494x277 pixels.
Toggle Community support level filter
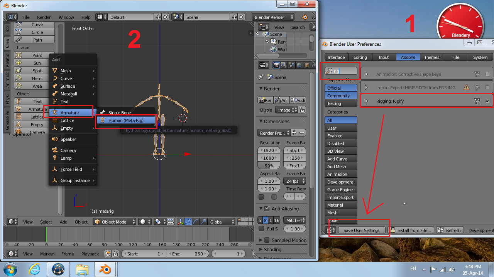(x=341, y=95)
